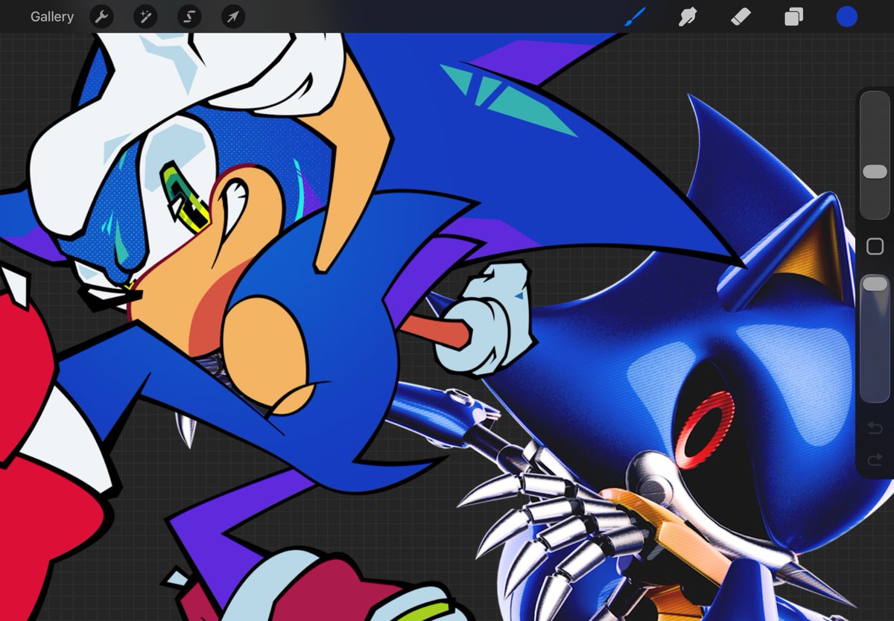The width and height of the screenshot is (894, 621).
Task: Tap the square Modify button in sidebar
Action: coord(875,246)
